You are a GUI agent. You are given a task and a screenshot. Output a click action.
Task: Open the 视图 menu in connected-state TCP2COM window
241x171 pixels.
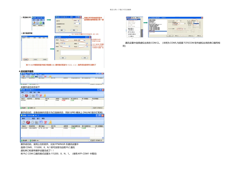point(33,119)
